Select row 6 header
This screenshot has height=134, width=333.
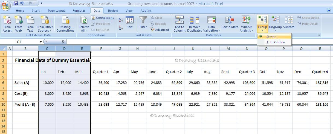pyautogui.click(x=3, y=83)
